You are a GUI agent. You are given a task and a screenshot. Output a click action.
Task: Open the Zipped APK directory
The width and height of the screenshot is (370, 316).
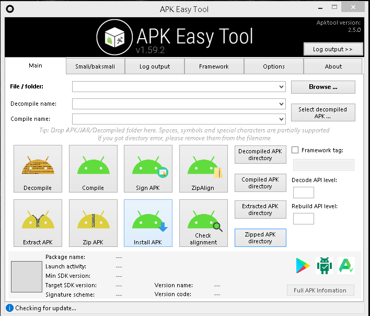[x=260, y=238]
